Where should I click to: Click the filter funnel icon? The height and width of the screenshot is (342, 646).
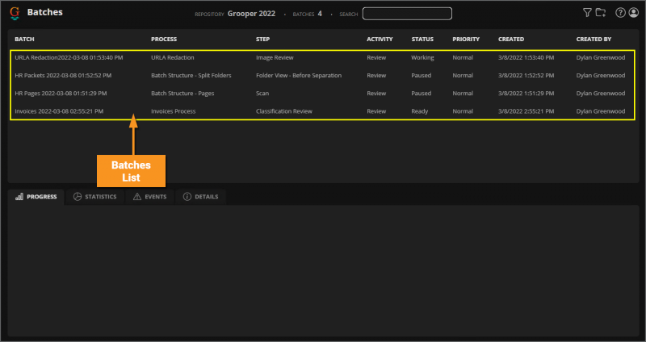click(587, 13)
